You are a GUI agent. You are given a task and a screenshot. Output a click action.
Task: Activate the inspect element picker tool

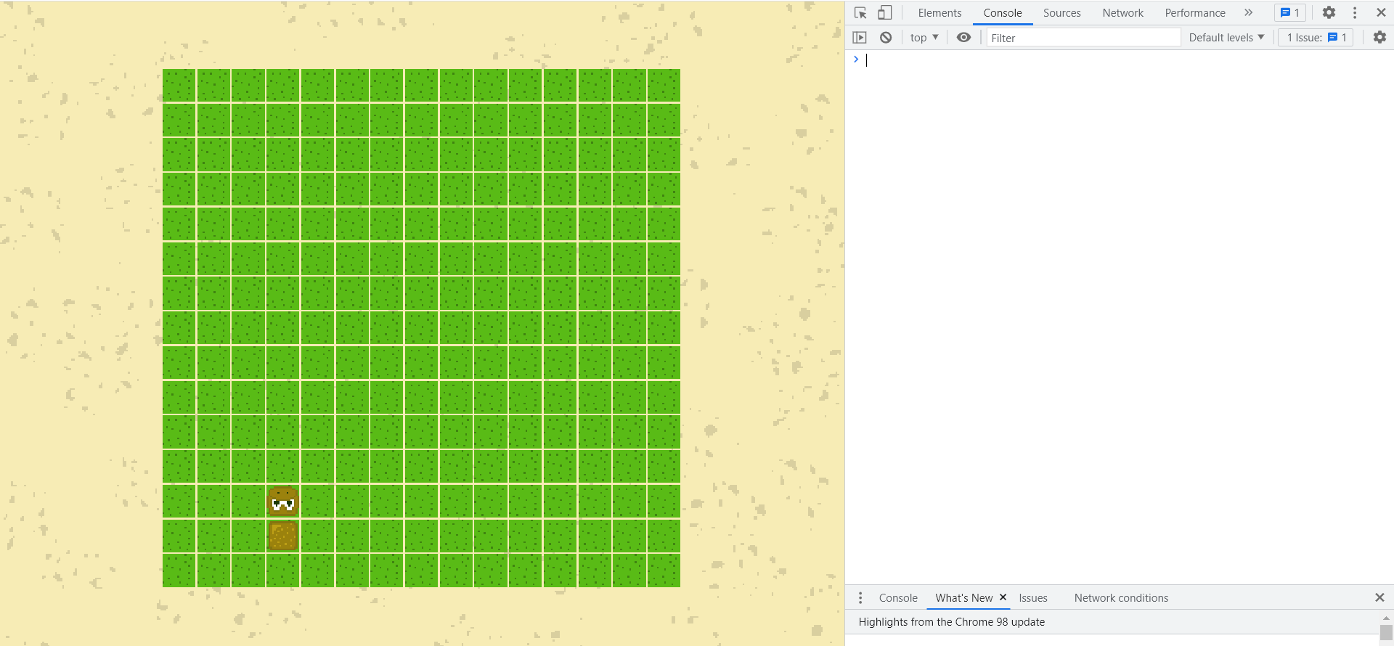[860, 13]
